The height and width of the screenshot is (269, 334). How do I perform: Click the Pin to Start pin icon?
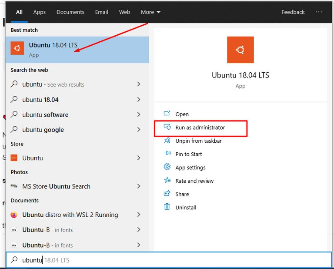coord(167,154)
